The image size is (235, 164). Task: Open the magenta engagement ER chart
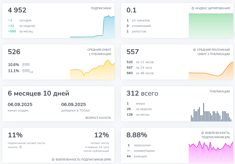tap(211, 152)
